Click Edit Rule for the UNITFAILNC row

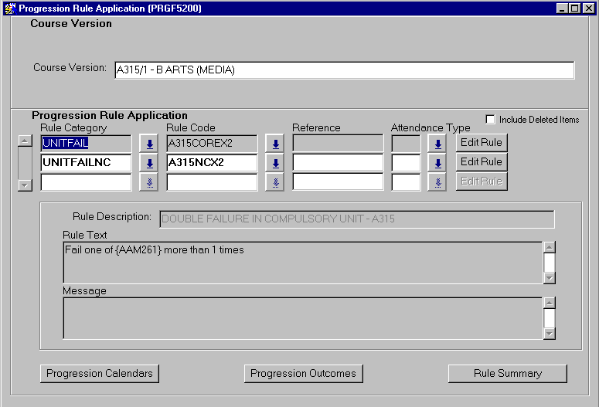481,162
